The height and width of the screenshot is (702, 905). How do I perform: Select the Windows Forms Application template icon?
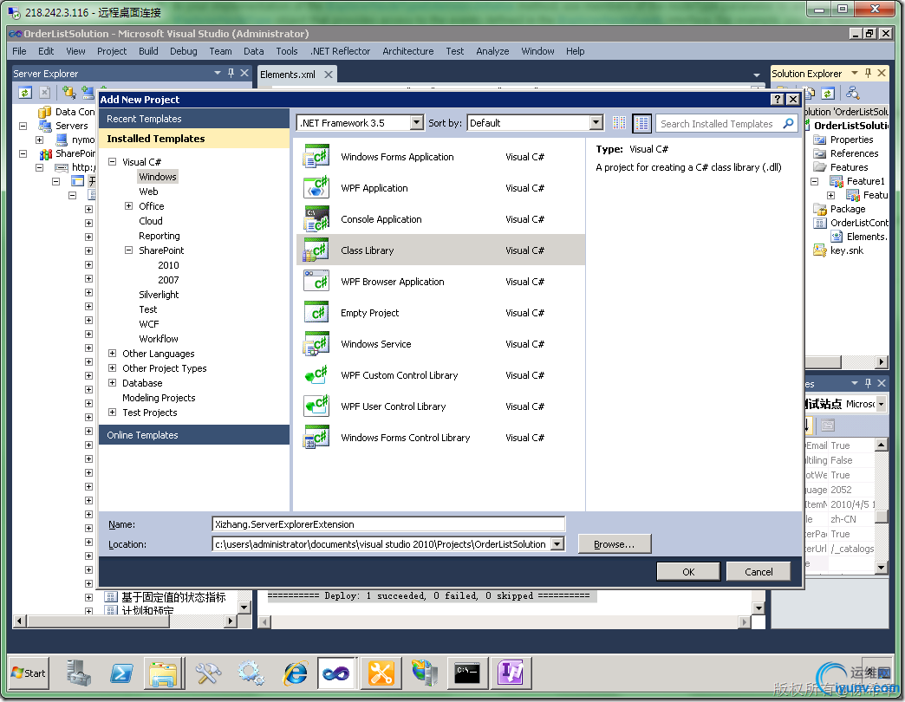tap(316, 156)
